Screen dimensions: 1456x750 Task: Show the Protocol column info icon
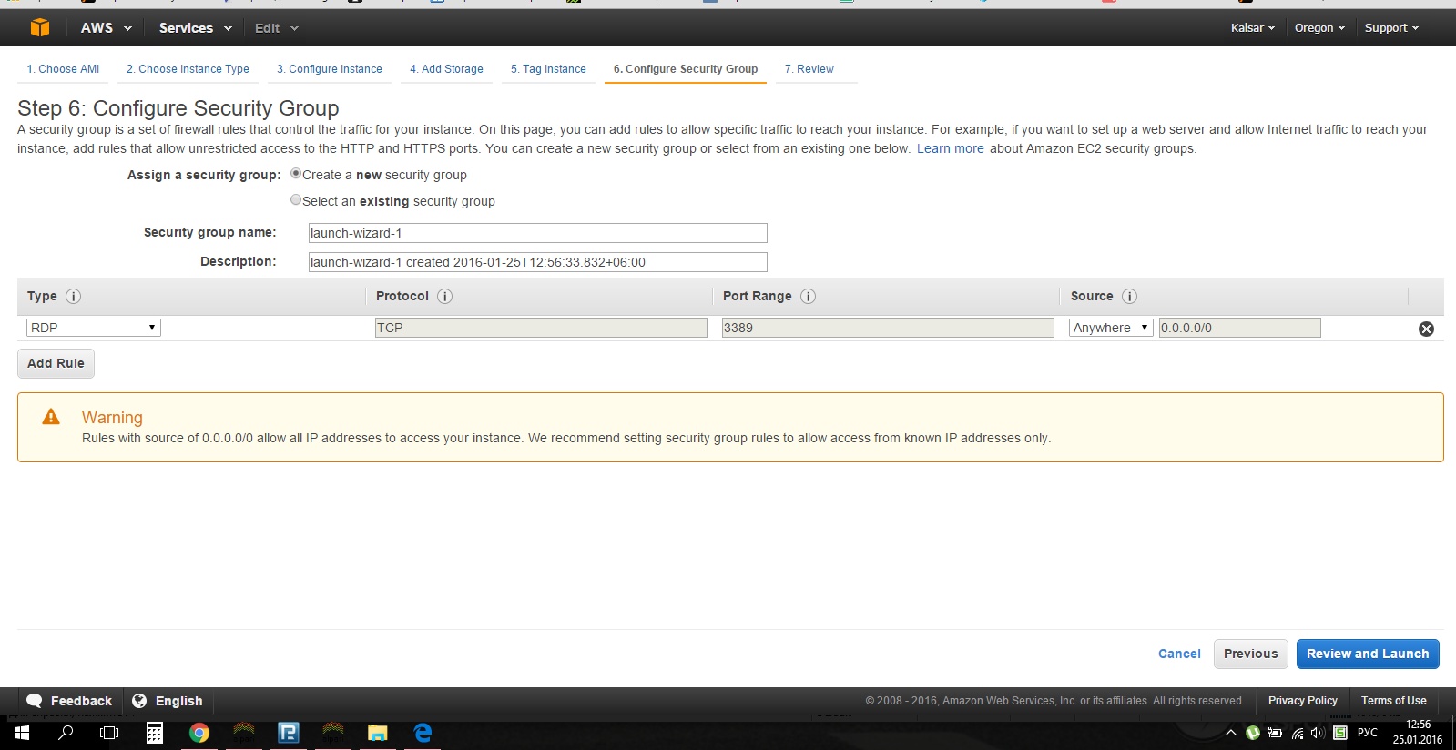coord(444,296)
